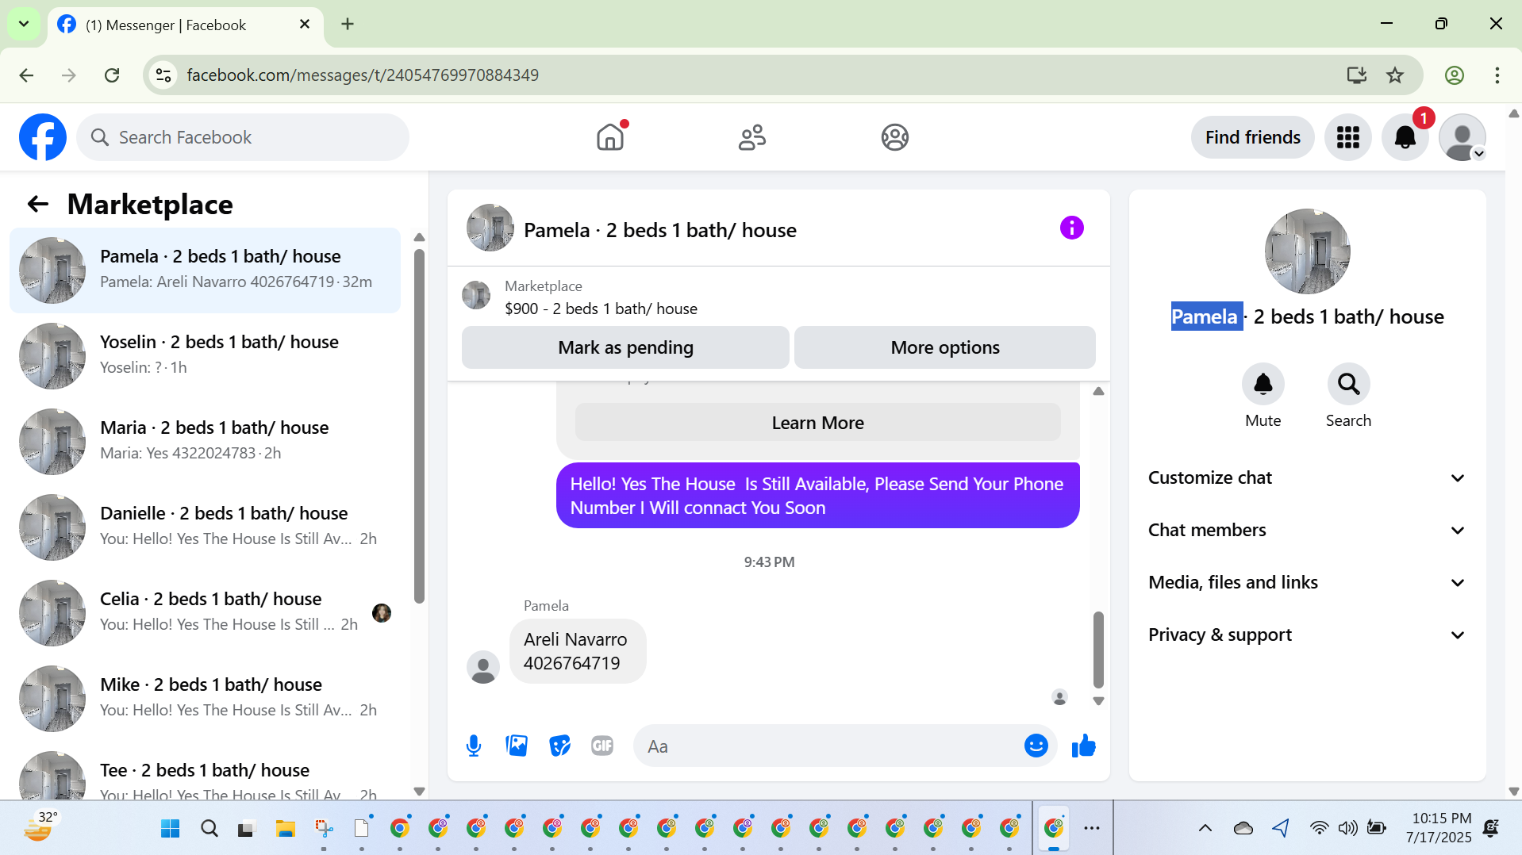Click the $900 - 2 beds 1 bath/ house listing
The height and width of the screenshot is (855, 1522).
coord(601,309)
